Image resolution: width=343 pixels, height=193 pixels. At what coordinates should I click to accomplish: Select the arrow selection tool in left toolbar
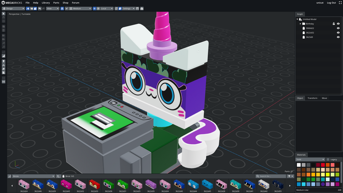click(x=3, y=13)
